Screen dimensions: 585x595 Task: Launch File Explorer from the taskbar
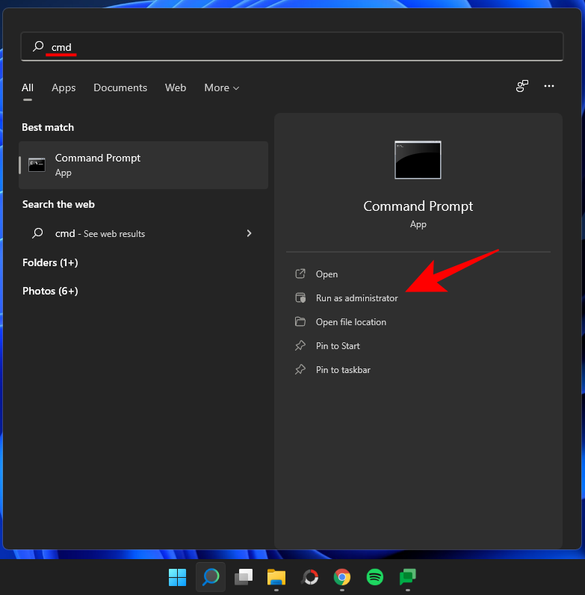click(x=276, y=577)
